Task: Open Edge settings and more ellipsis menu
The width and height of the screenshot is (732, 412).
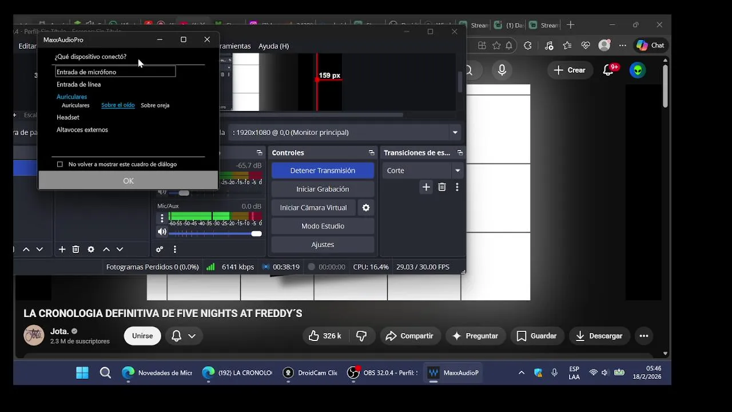Action: pyautogui.click(x=622, y=45)
